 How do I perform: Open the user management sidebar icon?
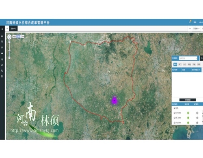click(2, 65)
